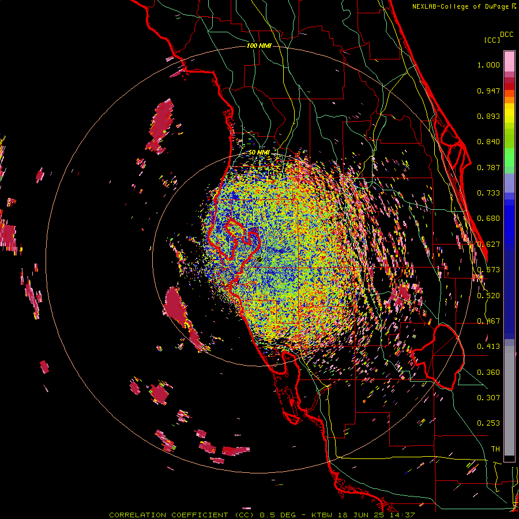519x519 pixels.
Task: Pick the light pink top segment of the color bar
Action: click(509, 61)
